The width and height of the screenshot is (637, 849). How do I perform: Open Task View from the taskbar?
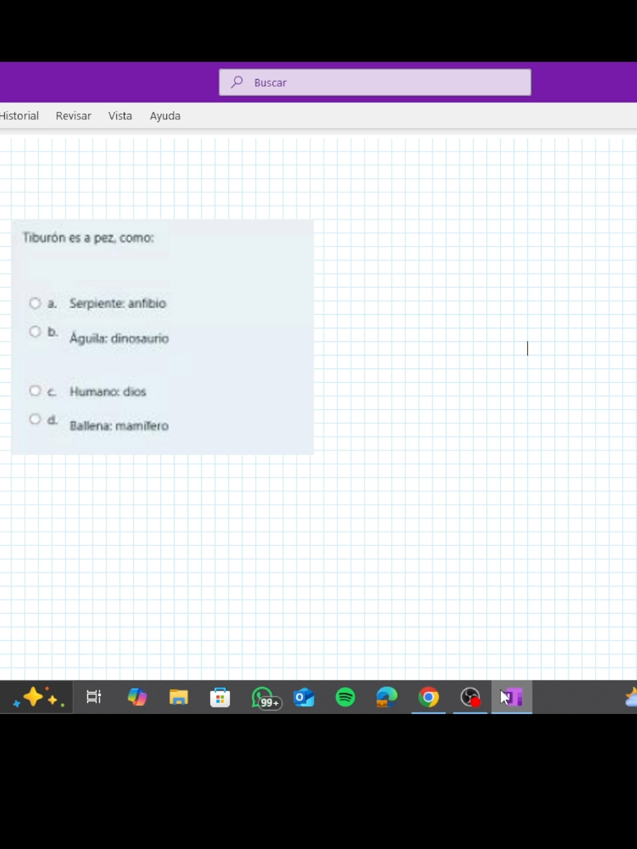[x=93, y=697]
